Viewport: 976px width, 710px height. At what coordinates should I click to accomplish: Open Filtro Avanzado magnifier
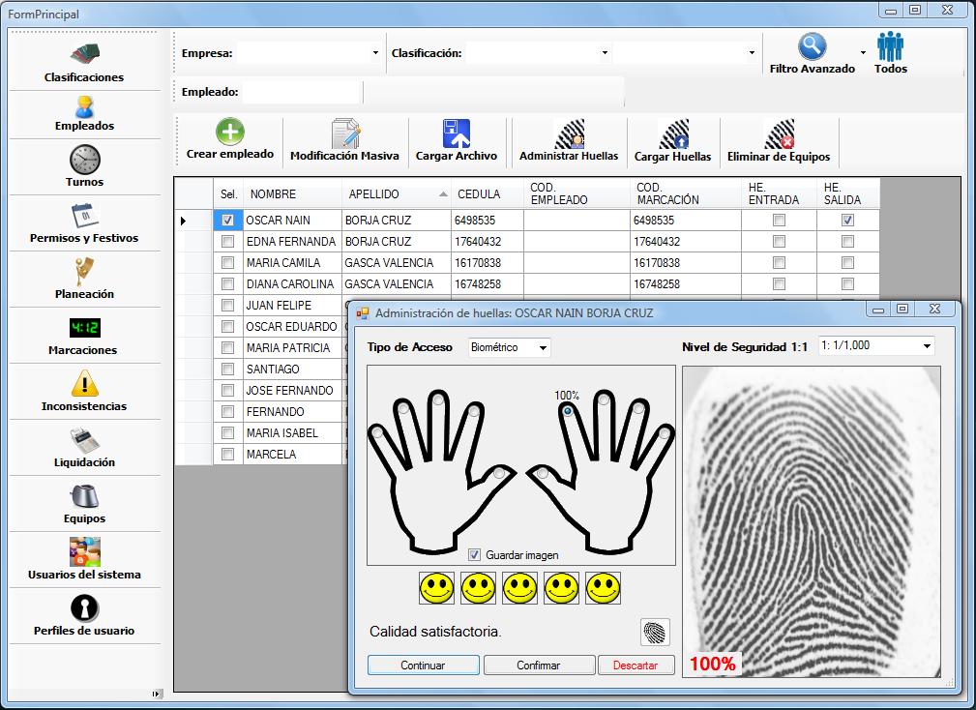(x=812, y=46)
